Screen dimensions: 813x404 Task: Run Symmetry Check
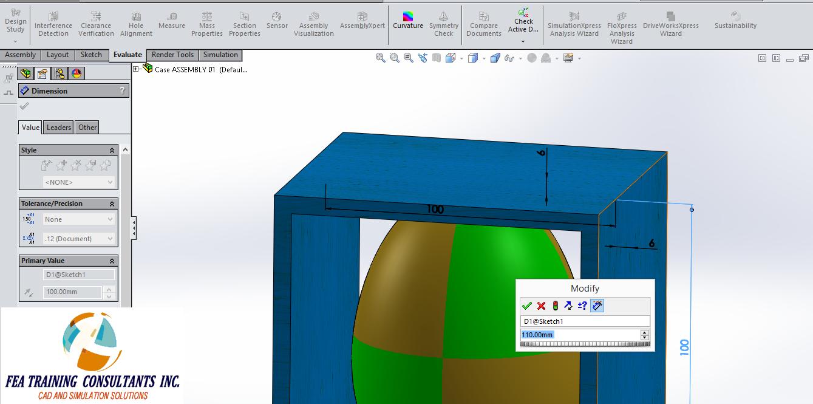pyautogui.click(x=444, y=24)
